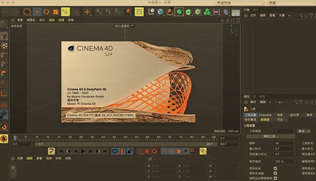Image resolution: width=316 pixels, height=181 pixels.
Task: Select the checkered texture mode icon in left sidebar
Action: click(4, 46)
